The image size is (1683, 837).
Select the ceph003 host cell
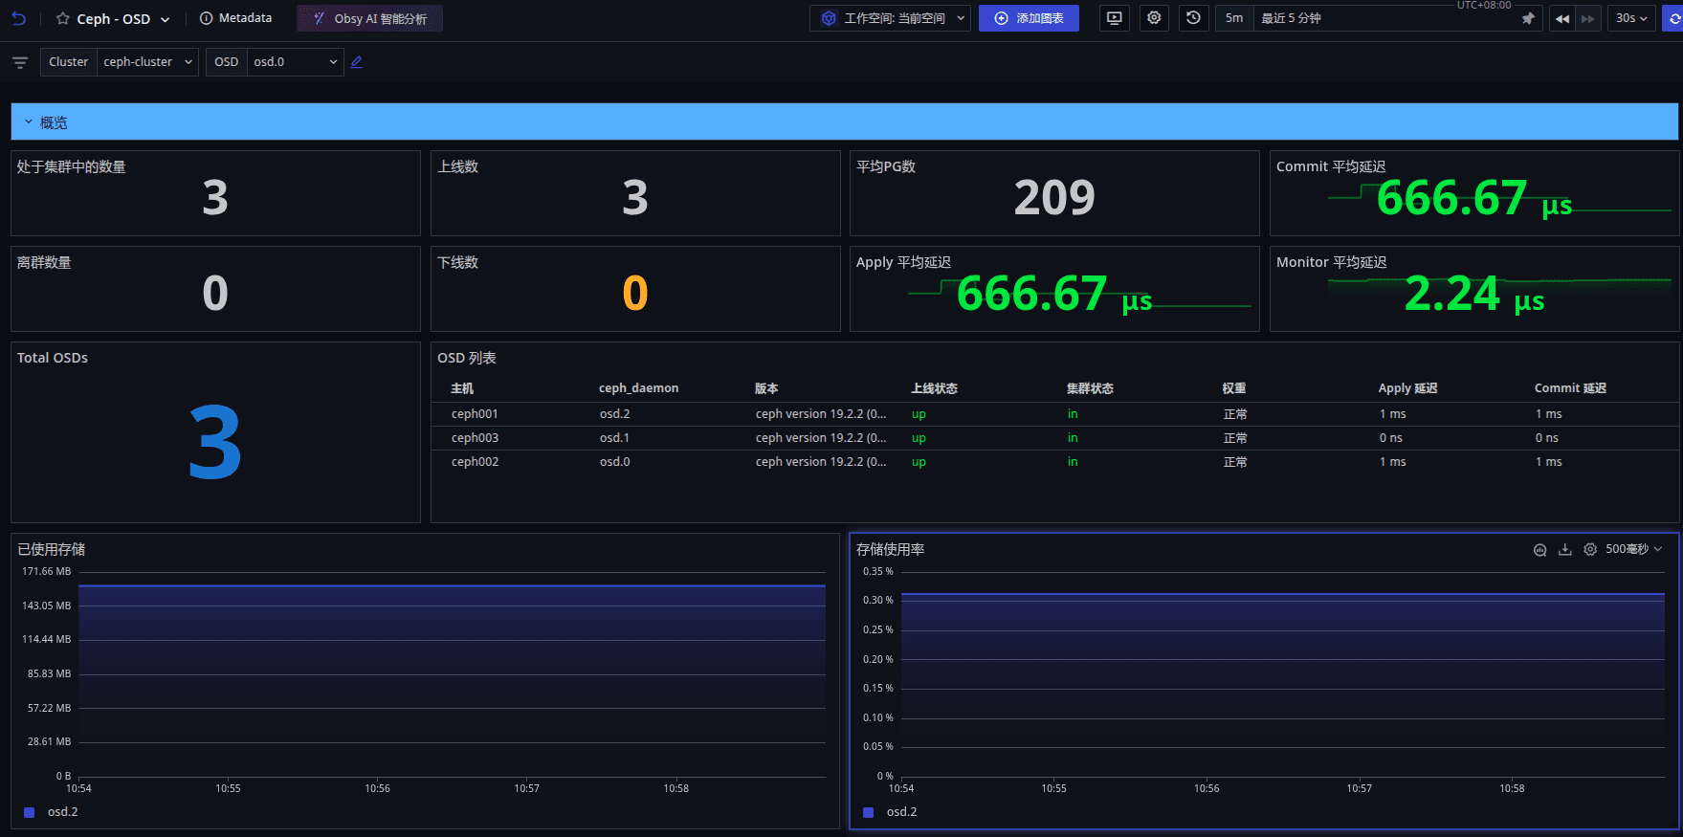click(x=475, y=438)
